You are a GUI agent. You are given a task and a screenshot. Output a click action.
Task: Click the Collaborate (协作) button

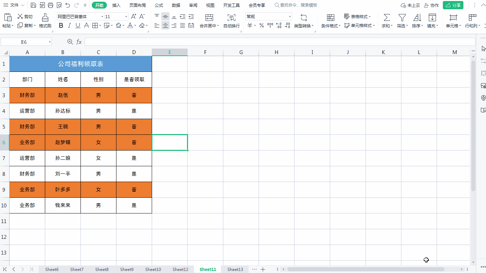(x=431, y=5)
